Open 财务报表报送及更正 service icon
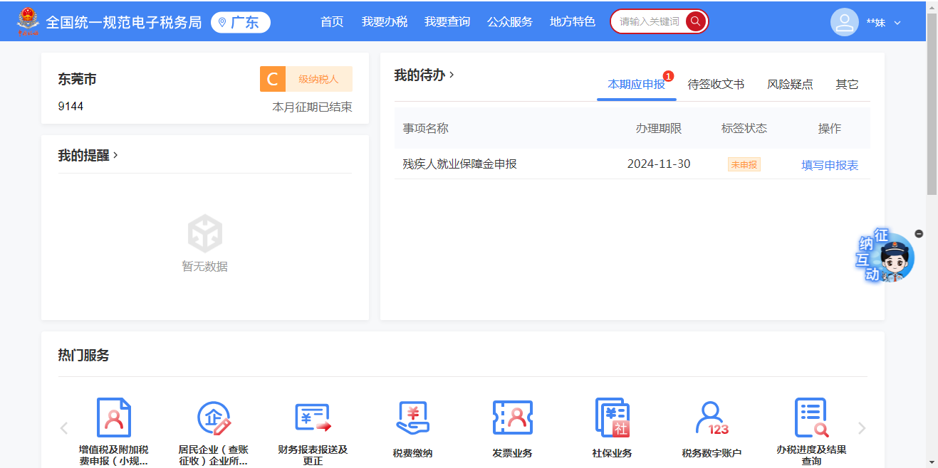 (313, 418)
